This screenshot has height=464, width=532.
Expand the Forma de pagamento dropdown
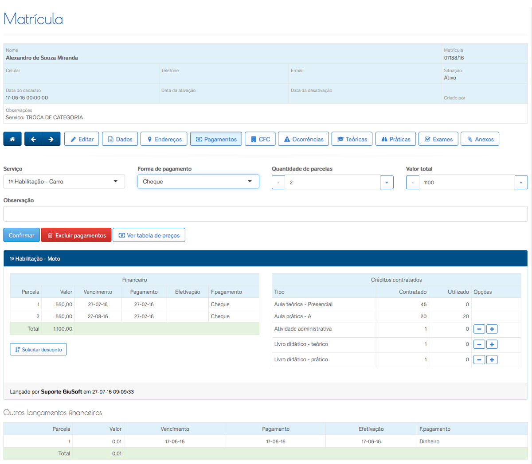pyautogui.click(x=198, y=182)
